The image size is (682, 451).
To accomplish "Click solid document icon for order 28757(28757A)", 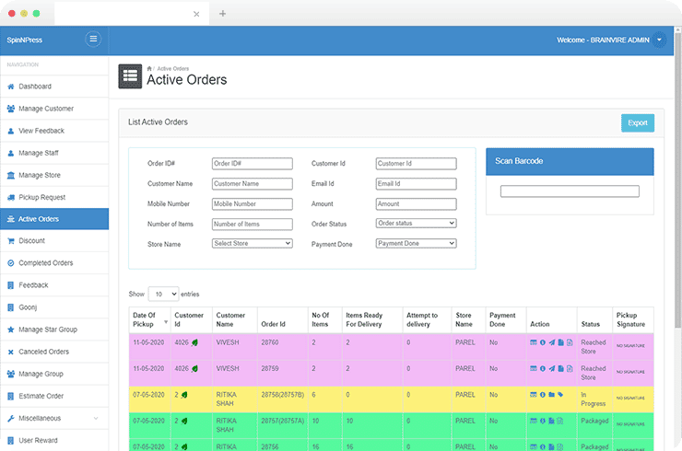I will point(551,421).
